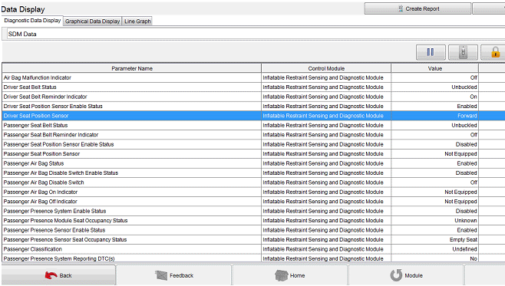Select Driver Seat Belt Reminder Indicator parameter

[253, 97]
